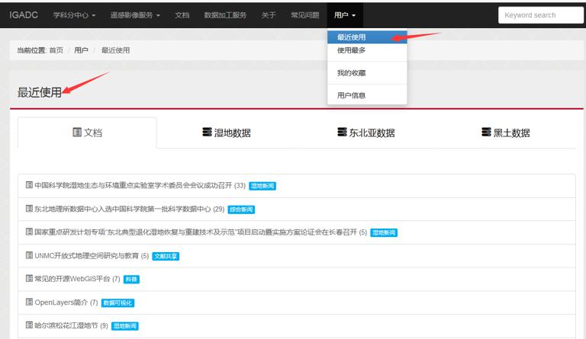
Task: Go to the 关于 page
Action: 269,15
